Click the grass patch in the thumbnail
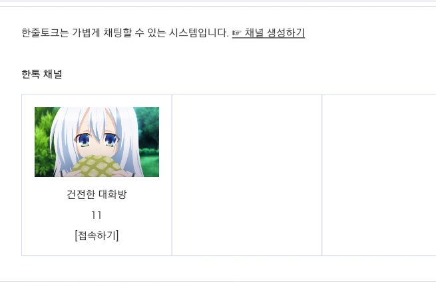Viewport: 436px width, 286px height. (150, 166)
